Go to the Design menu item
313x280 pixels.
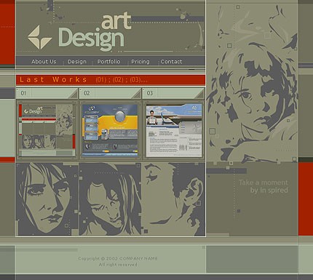pyautogui.click(x=77, y=62)
